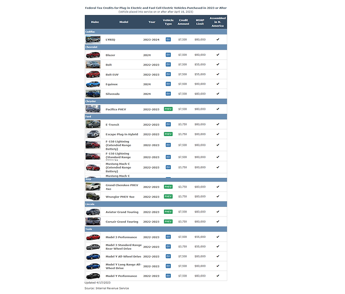Viewport: 345px width, 294px height.
Task: Select the 'Cadillac' make section header
Action: pos(156,32)
